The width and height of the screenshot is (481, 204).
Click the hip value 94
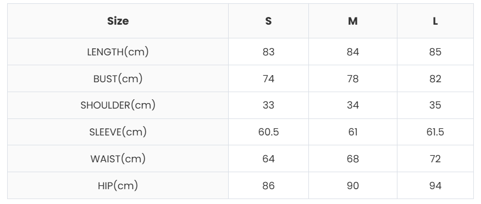point(435,186)
